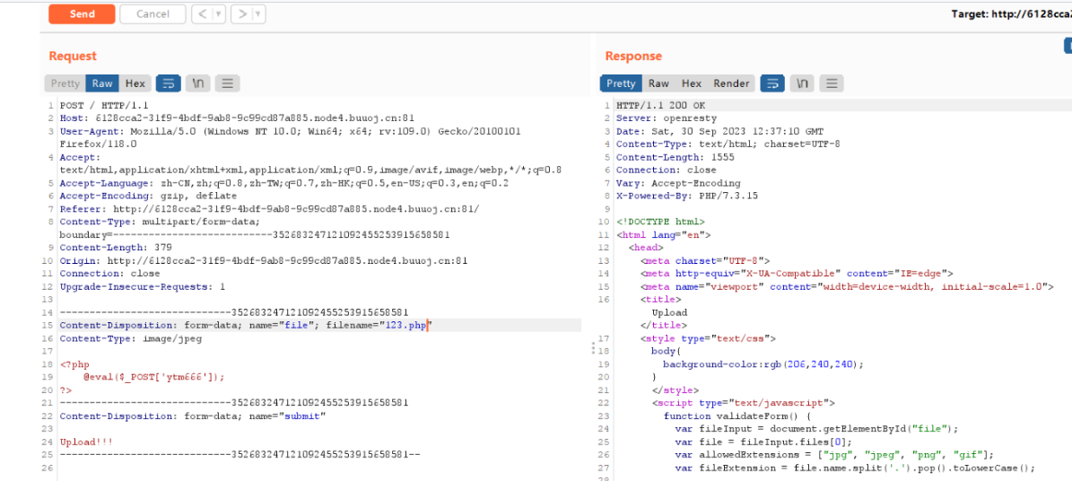Switch Request view to Hex tab
Image resolution: width=1072 pixels, height=481 pixels.
pyautogui.click(x=135, y=83)
